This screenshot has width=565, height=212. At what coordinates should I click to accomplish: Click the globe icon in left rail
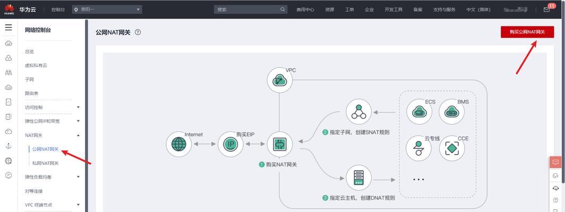[8, 161]
